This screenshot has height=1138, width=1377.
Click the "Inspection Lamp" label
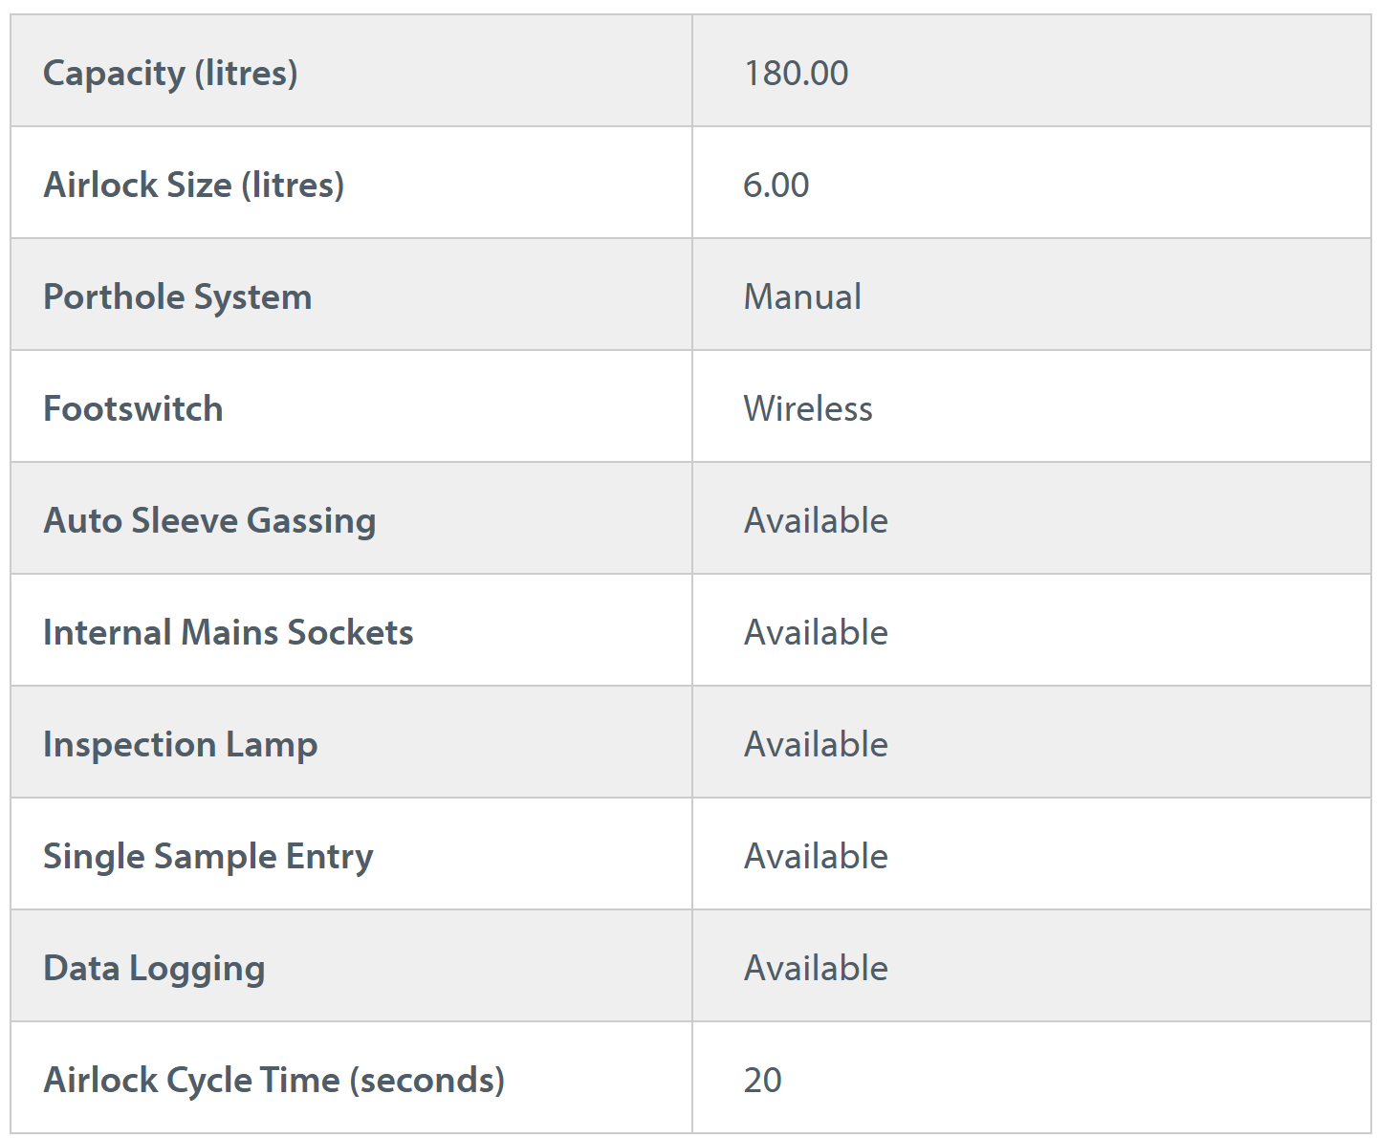(181, 744)
